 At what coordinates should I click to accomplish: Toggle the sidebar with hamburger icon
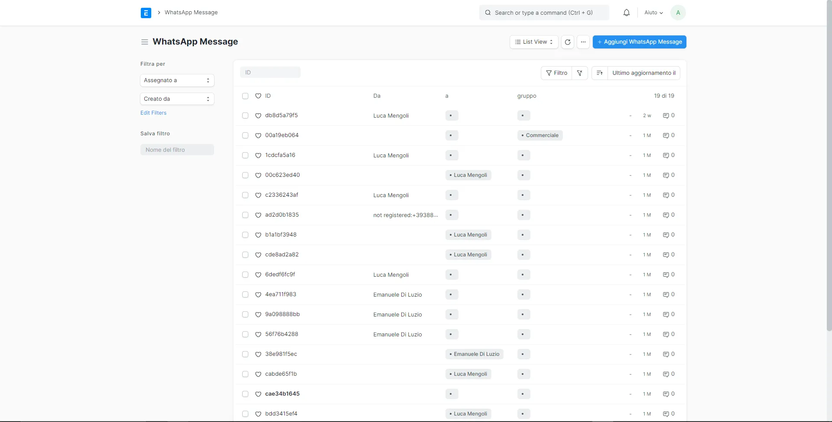[145, 42]
